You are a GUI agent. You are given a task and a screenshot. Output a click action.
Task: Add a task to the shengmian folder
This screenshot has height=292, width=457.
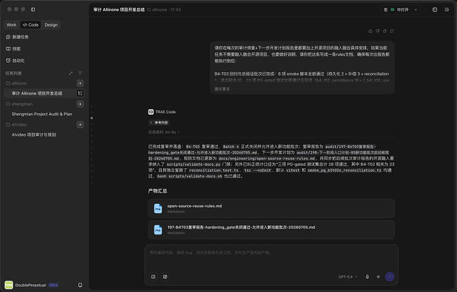coord(80,104)
